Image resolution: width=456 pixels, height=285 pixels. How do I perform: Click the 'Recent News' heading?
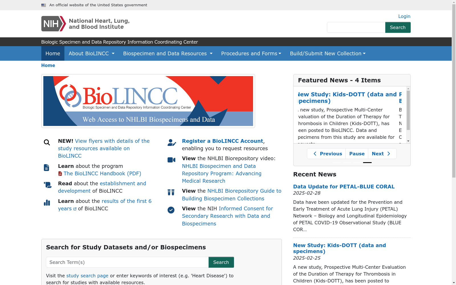pyautogui.click(x=315, y=174)
